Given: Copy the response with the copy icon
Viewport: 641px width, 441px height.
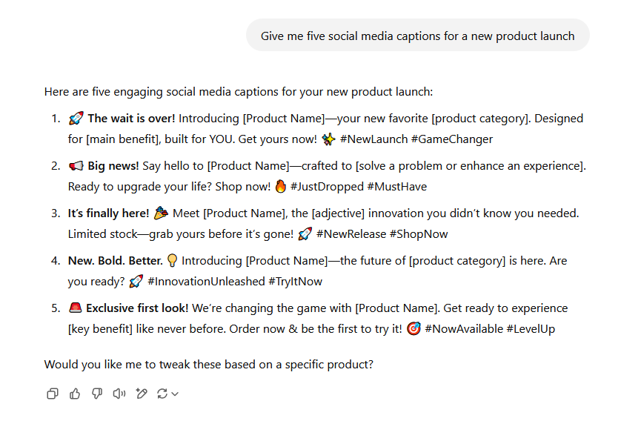Looking at the screenshot, I should click(x=52, y=394).
